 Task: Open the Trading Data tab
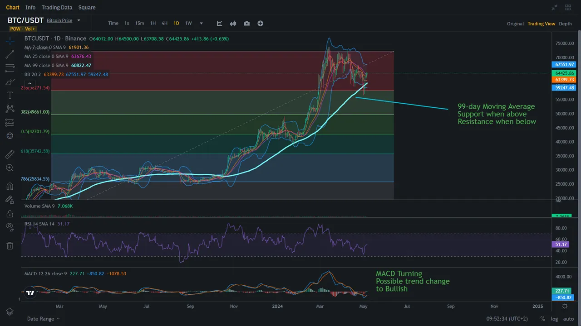[57, 7]
